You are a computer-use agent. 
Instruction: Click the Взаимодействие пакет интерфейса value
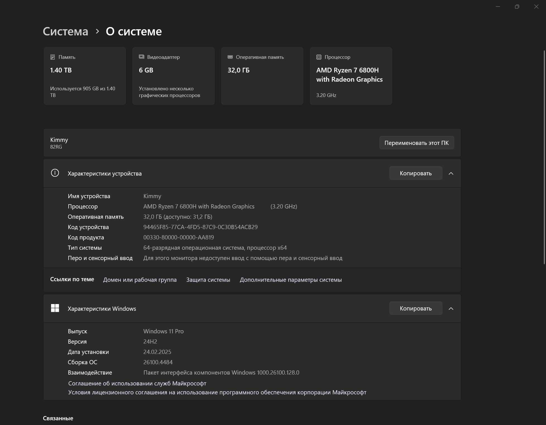(x=221, y=373)
